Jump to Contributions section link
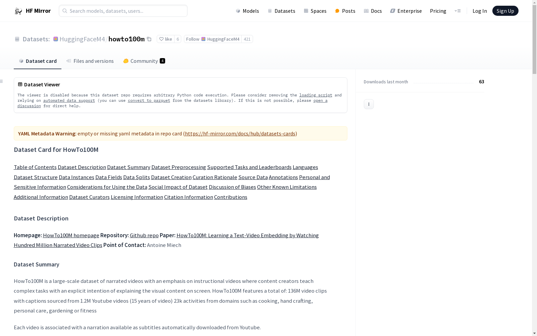The width and height of the screenshot is (537, 336). [x=231, y=197]
